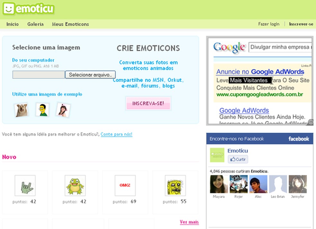The image size is (316, 229).
Task: Open Mayara's Facebook profile photo
Action: click(219, 184)
